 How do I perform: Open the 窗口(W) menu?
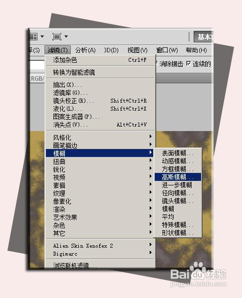pos(167,50)
